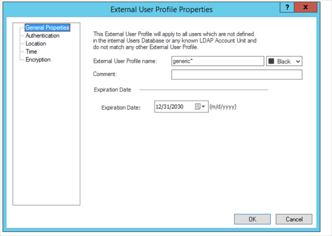
Task: Expand the Expiration Date picker arrow
Action: click(203, 107)
